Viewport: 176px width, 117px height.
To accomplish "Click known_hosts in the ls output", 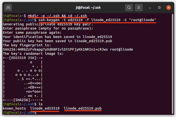I will click(14, 108).
